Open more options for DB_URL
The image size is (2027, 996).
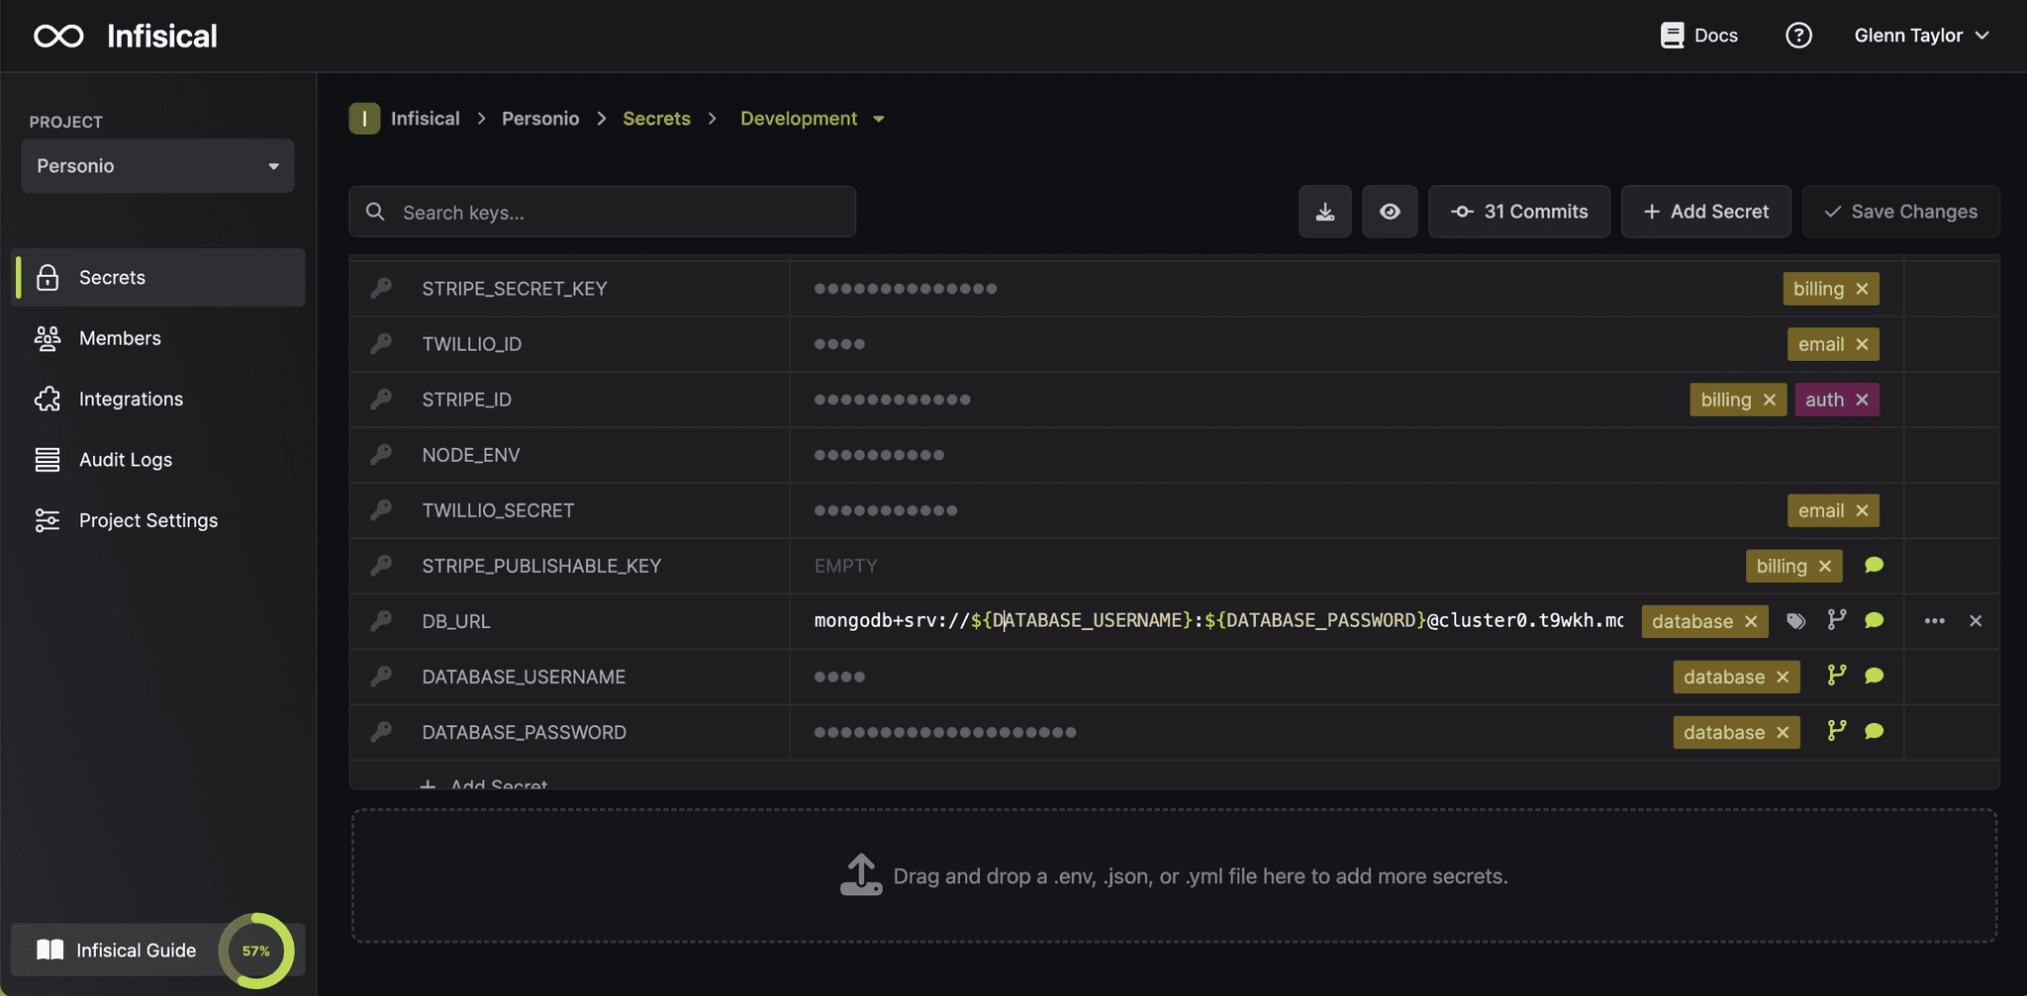pos(1934,620)
